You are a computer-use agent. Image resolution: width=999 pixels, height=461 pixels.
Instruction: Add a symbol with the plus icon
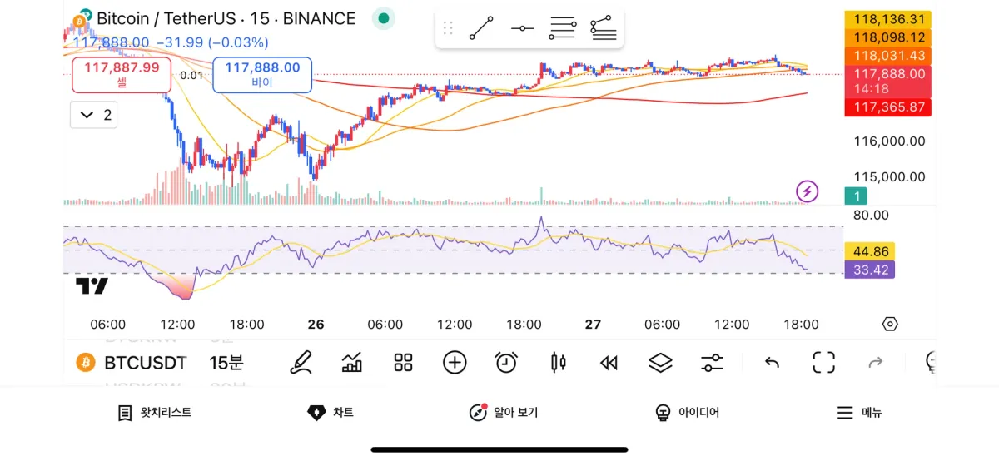455,362
